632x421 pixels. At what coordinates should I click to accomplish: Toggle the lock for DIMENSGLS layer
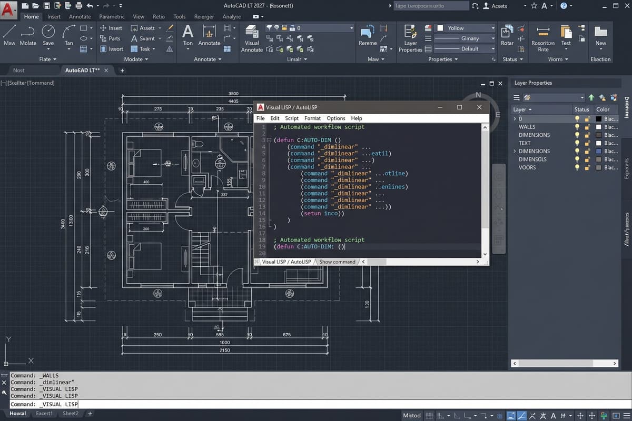click(x=587, y=159)
